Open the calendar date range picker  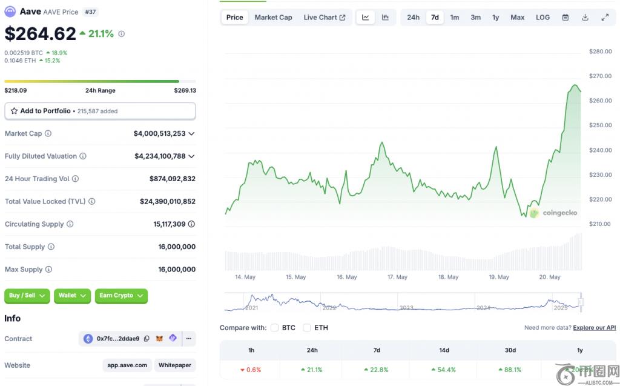[566, 18]
